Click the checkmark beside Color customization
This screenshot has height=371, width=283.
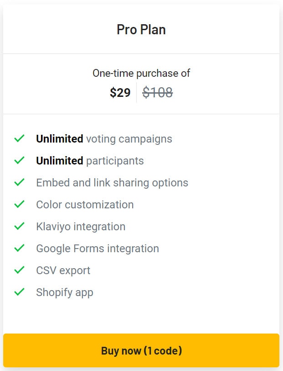[x=20, y=204]
